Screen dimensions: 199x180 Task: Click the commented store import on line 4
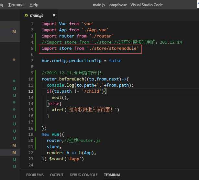coord(112,42)
